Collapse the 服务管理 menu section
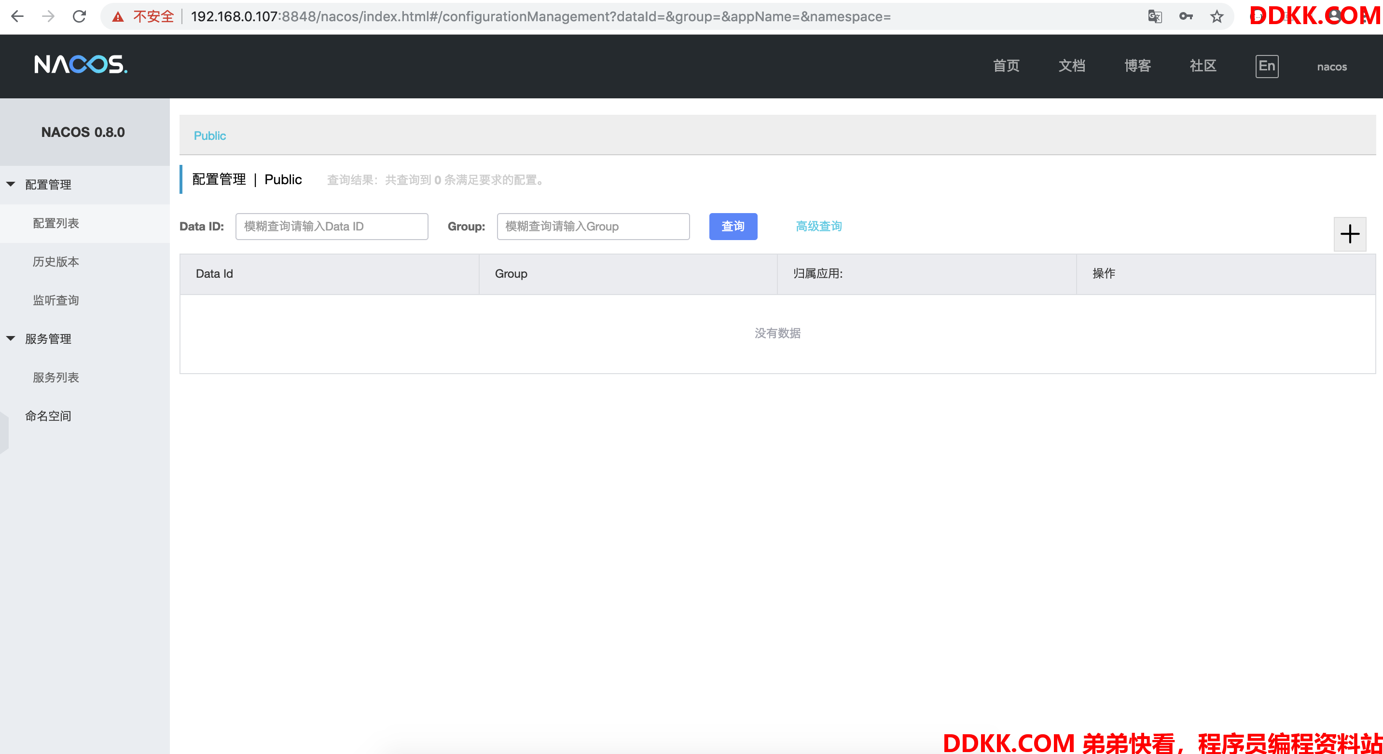The width and height of the screenshot is (1383, 754). tap(11, 338)
